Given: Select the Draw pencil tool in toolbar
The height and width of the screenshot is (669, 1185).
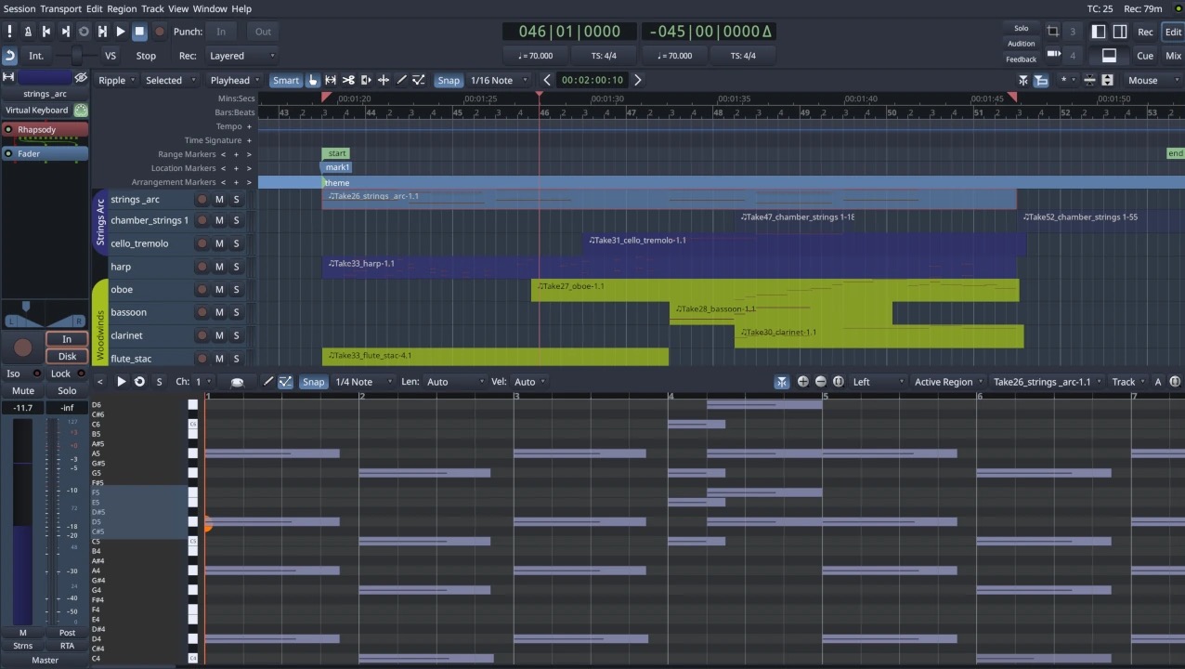Looking at the screenshot, I should [x=401, y=80].
